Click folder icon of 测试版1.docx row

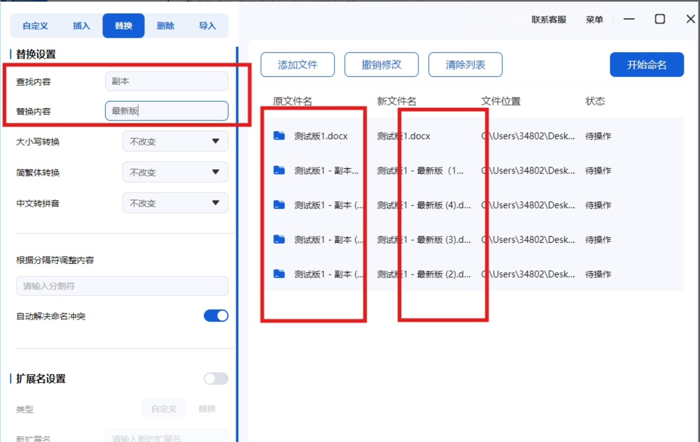pyautogui.click(x=279, y=136)
